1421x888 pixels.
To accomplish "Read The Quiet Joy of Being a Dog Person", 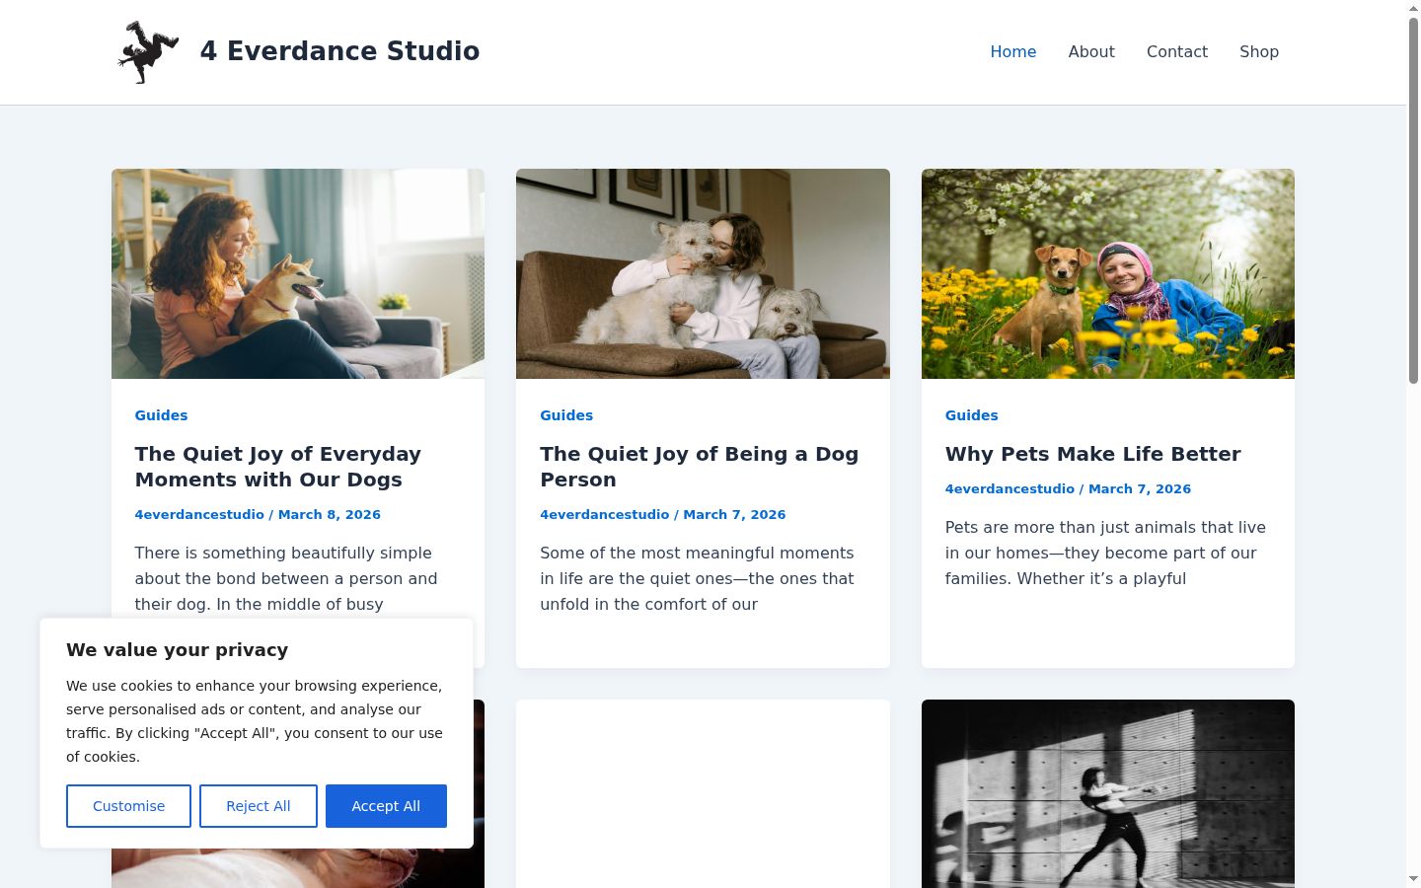I will coord(699,467).
